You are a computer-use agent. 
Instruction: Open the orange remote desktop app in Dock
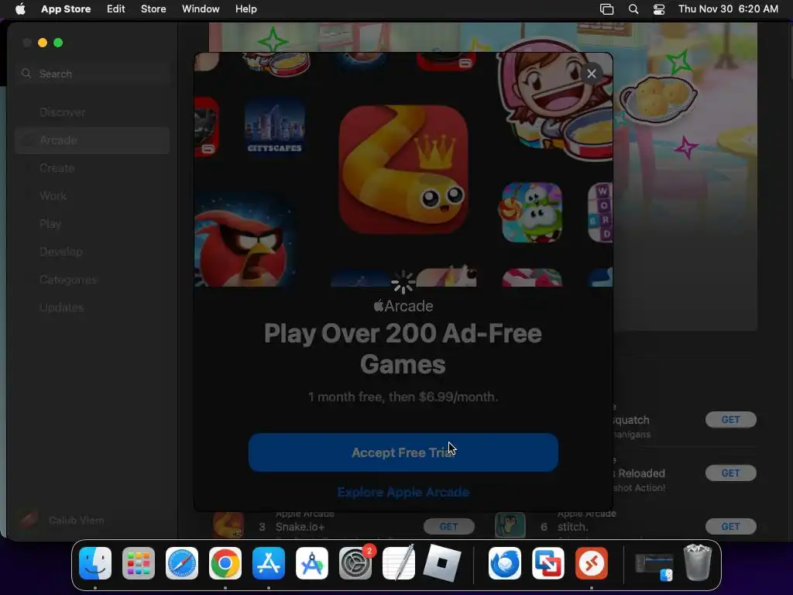592,563
